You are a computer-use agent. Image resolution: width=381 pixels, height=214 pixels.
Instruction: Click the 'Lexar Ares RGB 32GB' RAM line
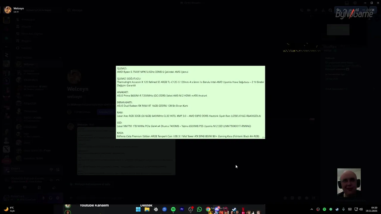(189, 116)
